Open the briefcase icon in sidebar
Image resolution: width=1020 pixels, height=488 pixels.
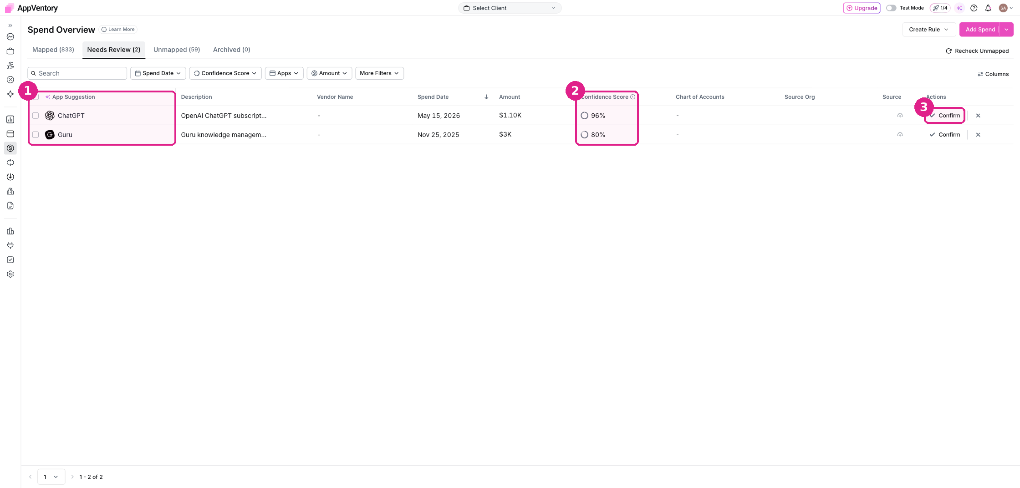tap(10, 51)
